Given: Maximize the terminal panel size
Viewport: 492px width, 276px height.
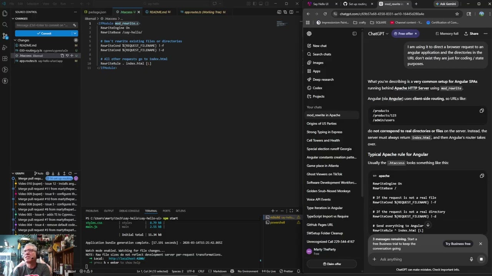Looking at the screenshot, I should point(291,210).
